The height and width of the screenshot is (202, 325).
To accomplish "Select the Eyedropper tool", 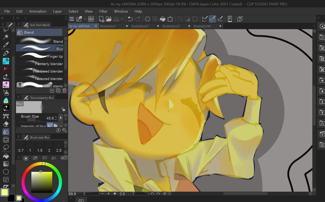I will click(x=6, y=44).
